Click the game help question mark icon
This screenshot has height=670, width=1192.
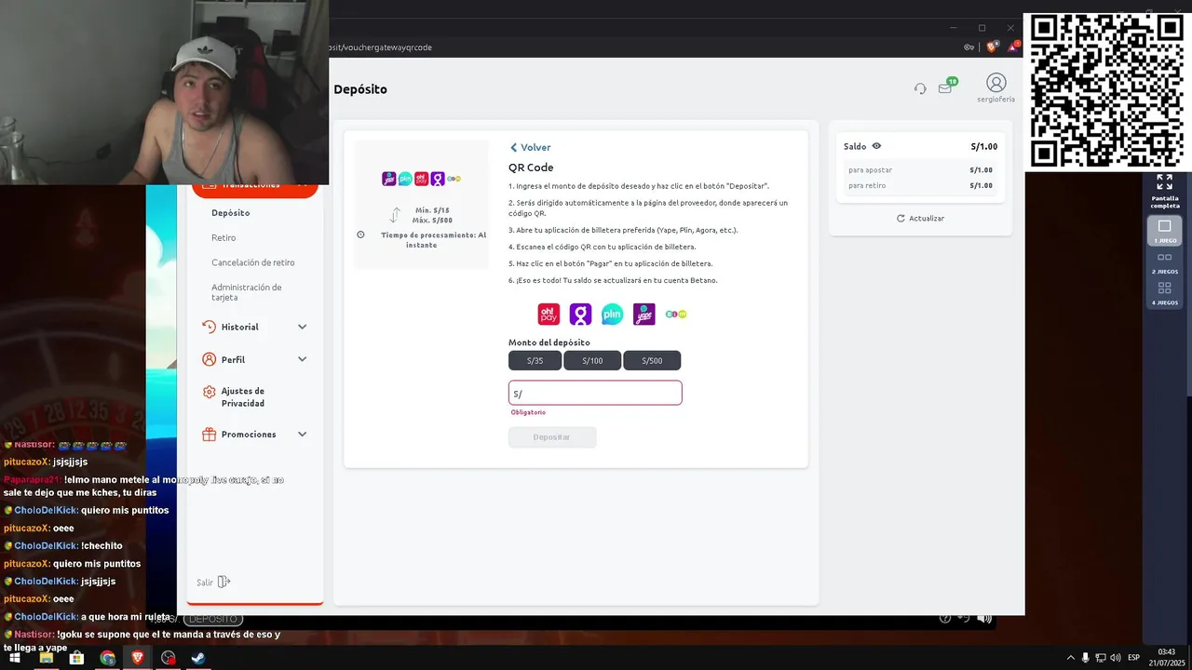945,618
